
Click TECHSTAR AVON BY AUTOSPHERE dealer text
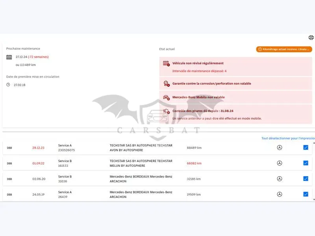141,148
